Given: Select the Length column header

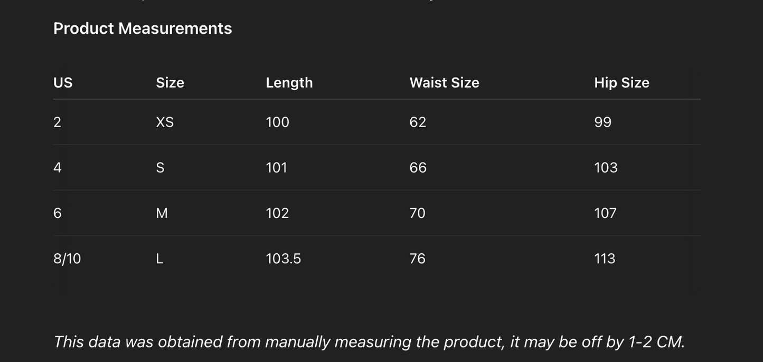Looking at the screenshot, I should point(289,83).
